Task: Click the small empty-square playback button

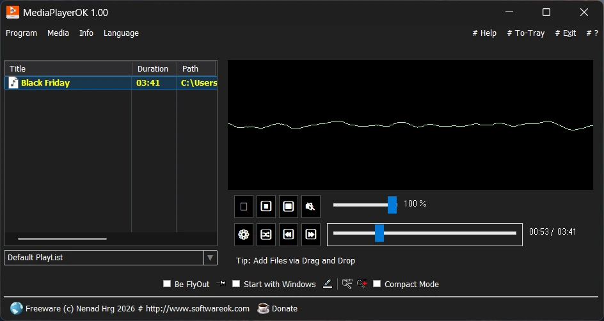Action: click(243, 207)
